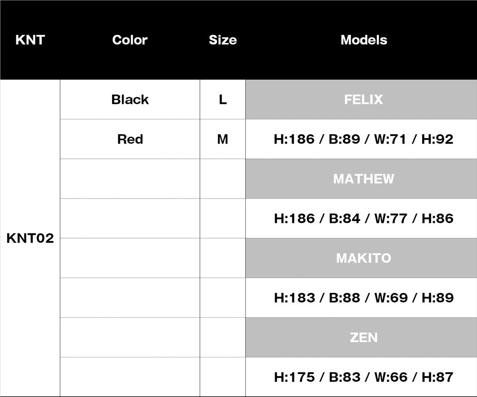
Task: Select the Red color cell
Action: tap(130, 139)
